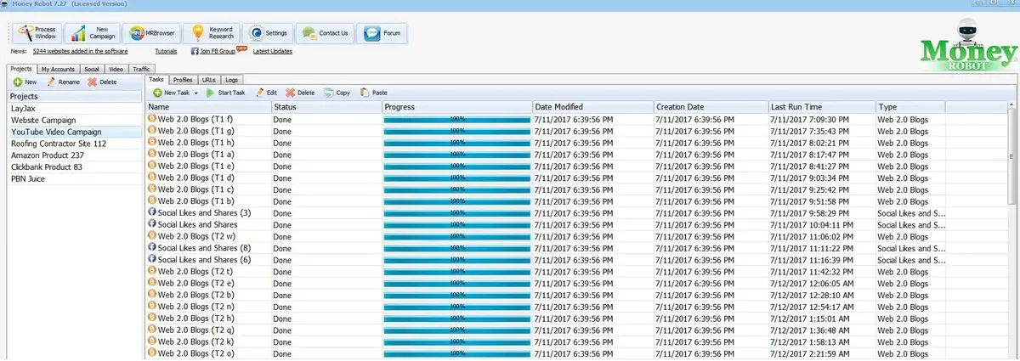This screenshot has width=1020, height=361.
Task: Click the icon of Web 2.0 Blogs (T2 w)
Action: [153, 236]
